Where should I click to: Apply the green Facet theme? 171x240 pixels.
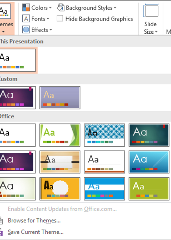coord(60,135)
